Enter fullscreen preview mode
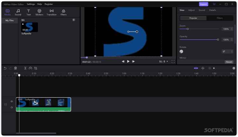Image resolution: width=238 pixels, height=137 pixels. [x=173, y=61]
